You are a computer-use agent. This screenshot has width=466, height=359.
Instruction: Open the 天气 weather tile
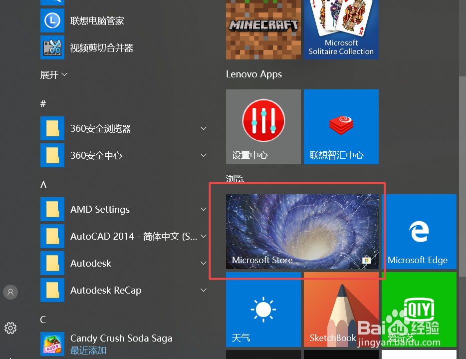pos(263,310)
